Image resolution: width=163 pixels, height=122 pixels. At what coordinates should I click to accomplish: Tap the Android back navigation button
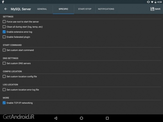click(56, 118)
